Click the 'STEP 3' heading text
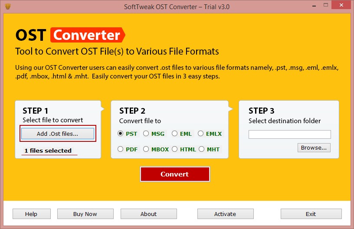Image resolution: width=354 pixels, height=229 pixels. click(x=262, y=111)
